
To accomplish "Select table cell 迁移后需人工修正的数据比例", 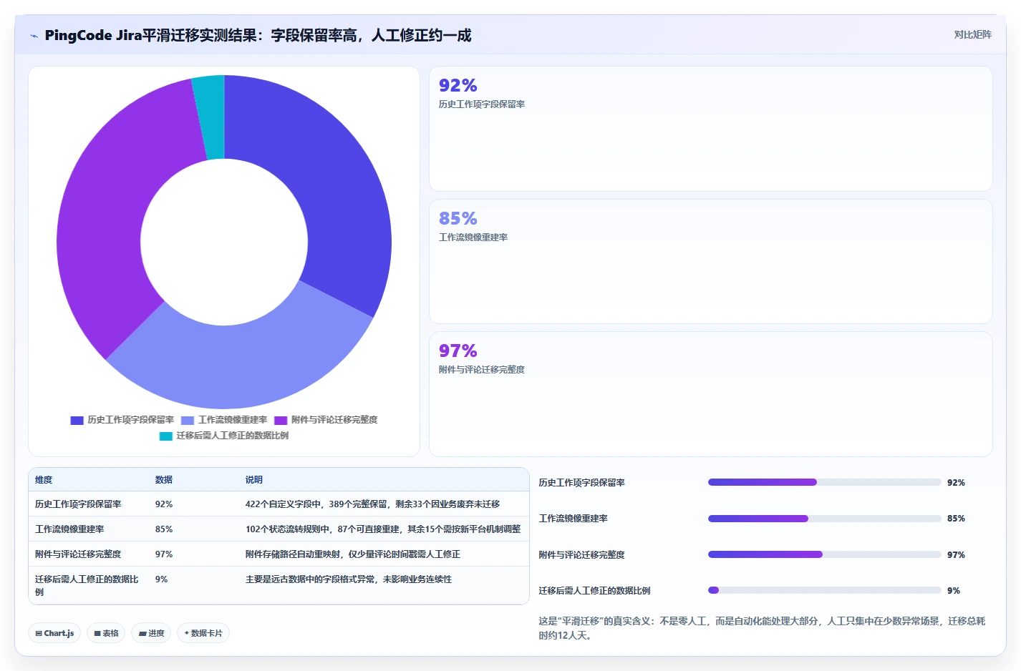I will [87, 585].
